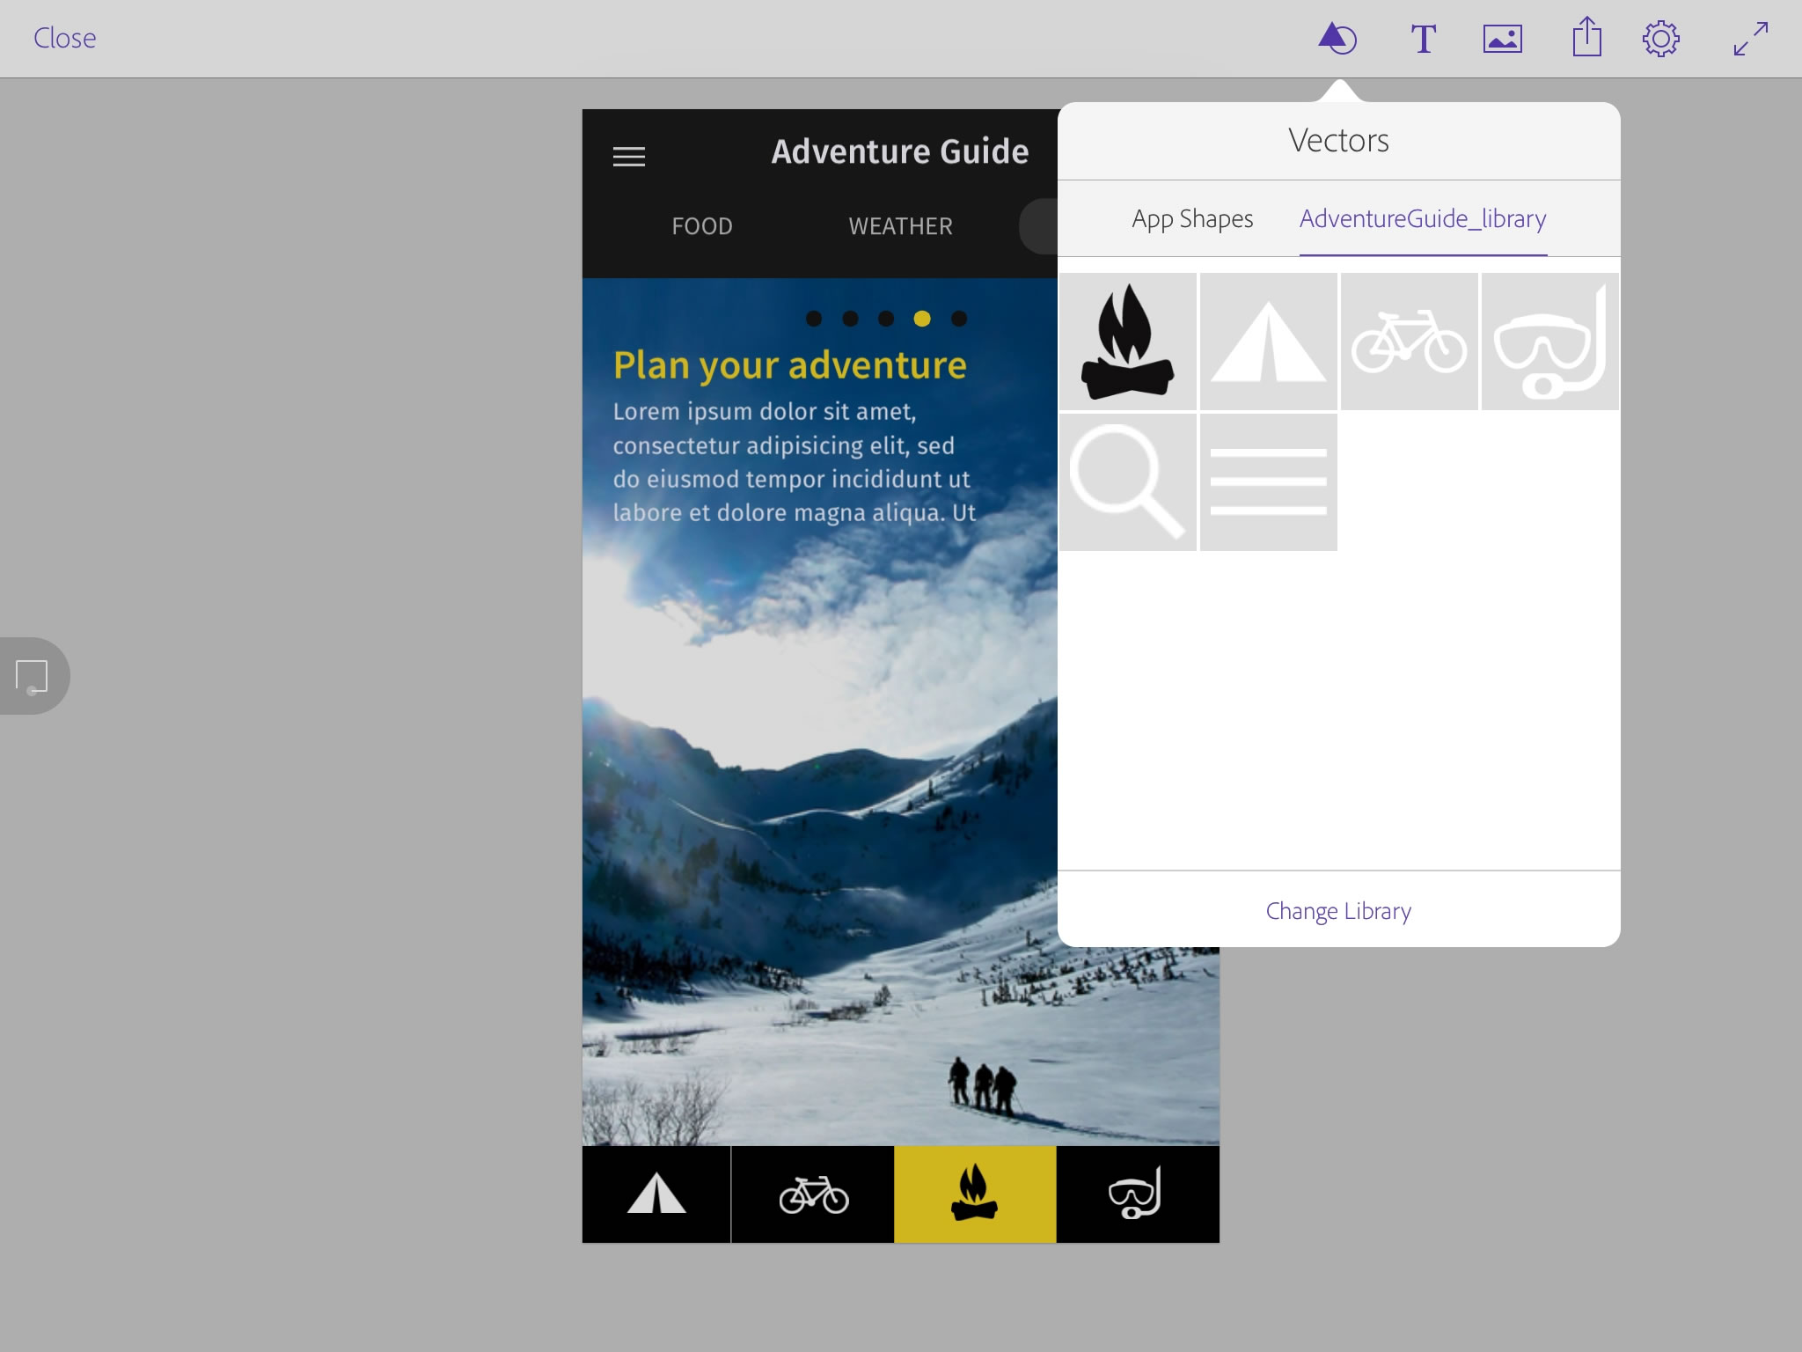Select the 'Adventure Guide' title text
The width and height of the screenshot is (1802, 1352).
(x=900, y=151)
